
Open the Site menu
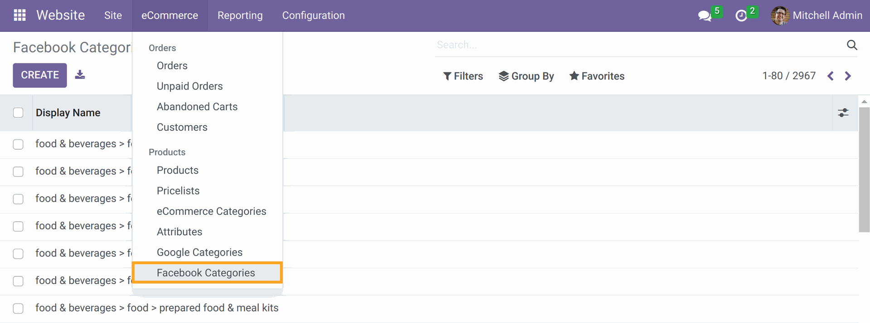[x=113, y=15]
